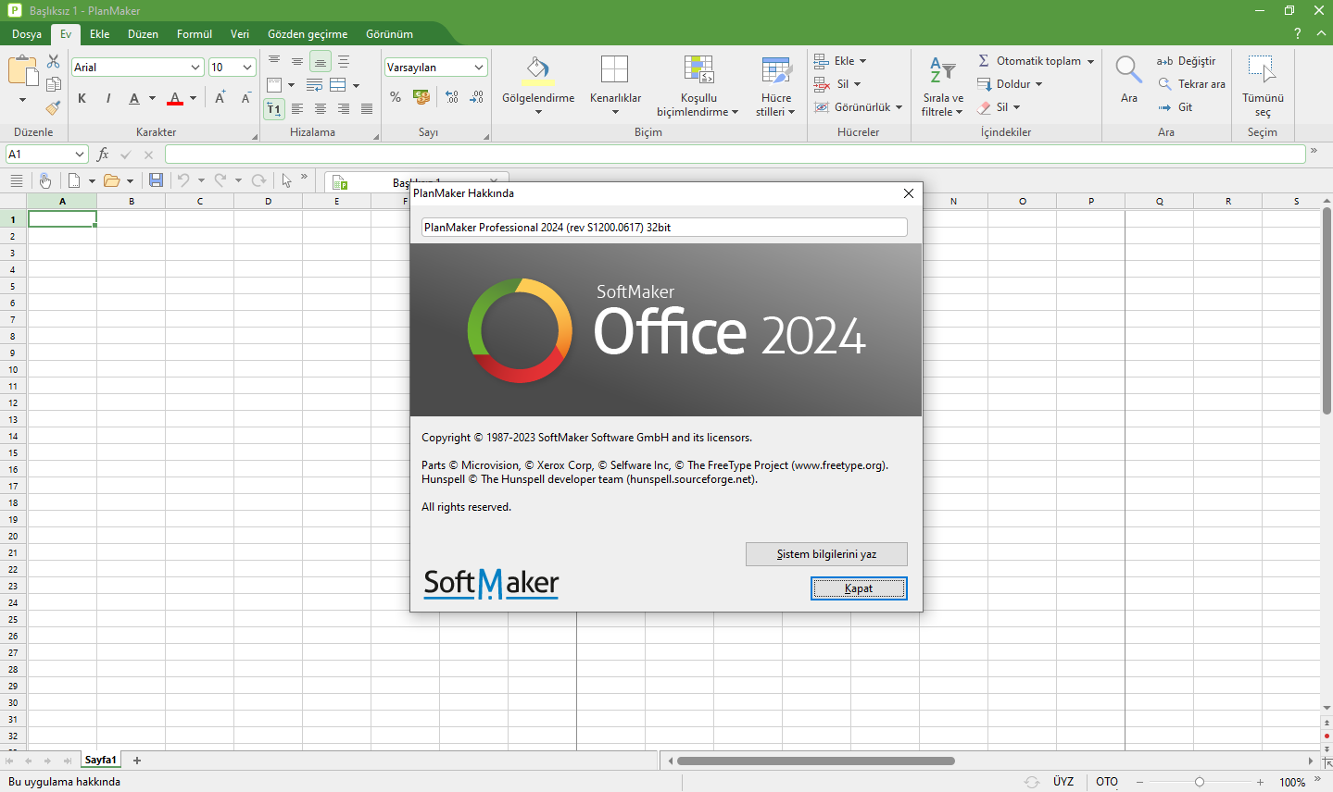This screenshot has height=792, width=1333.
Task: Click the decrease decimal places icon
Action: pos(476,97)
